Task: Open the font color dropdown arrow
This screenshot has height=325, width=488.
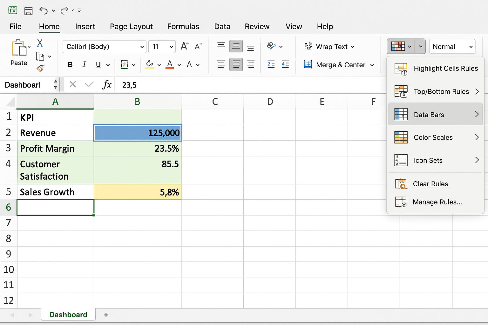Action: point(179,65)
